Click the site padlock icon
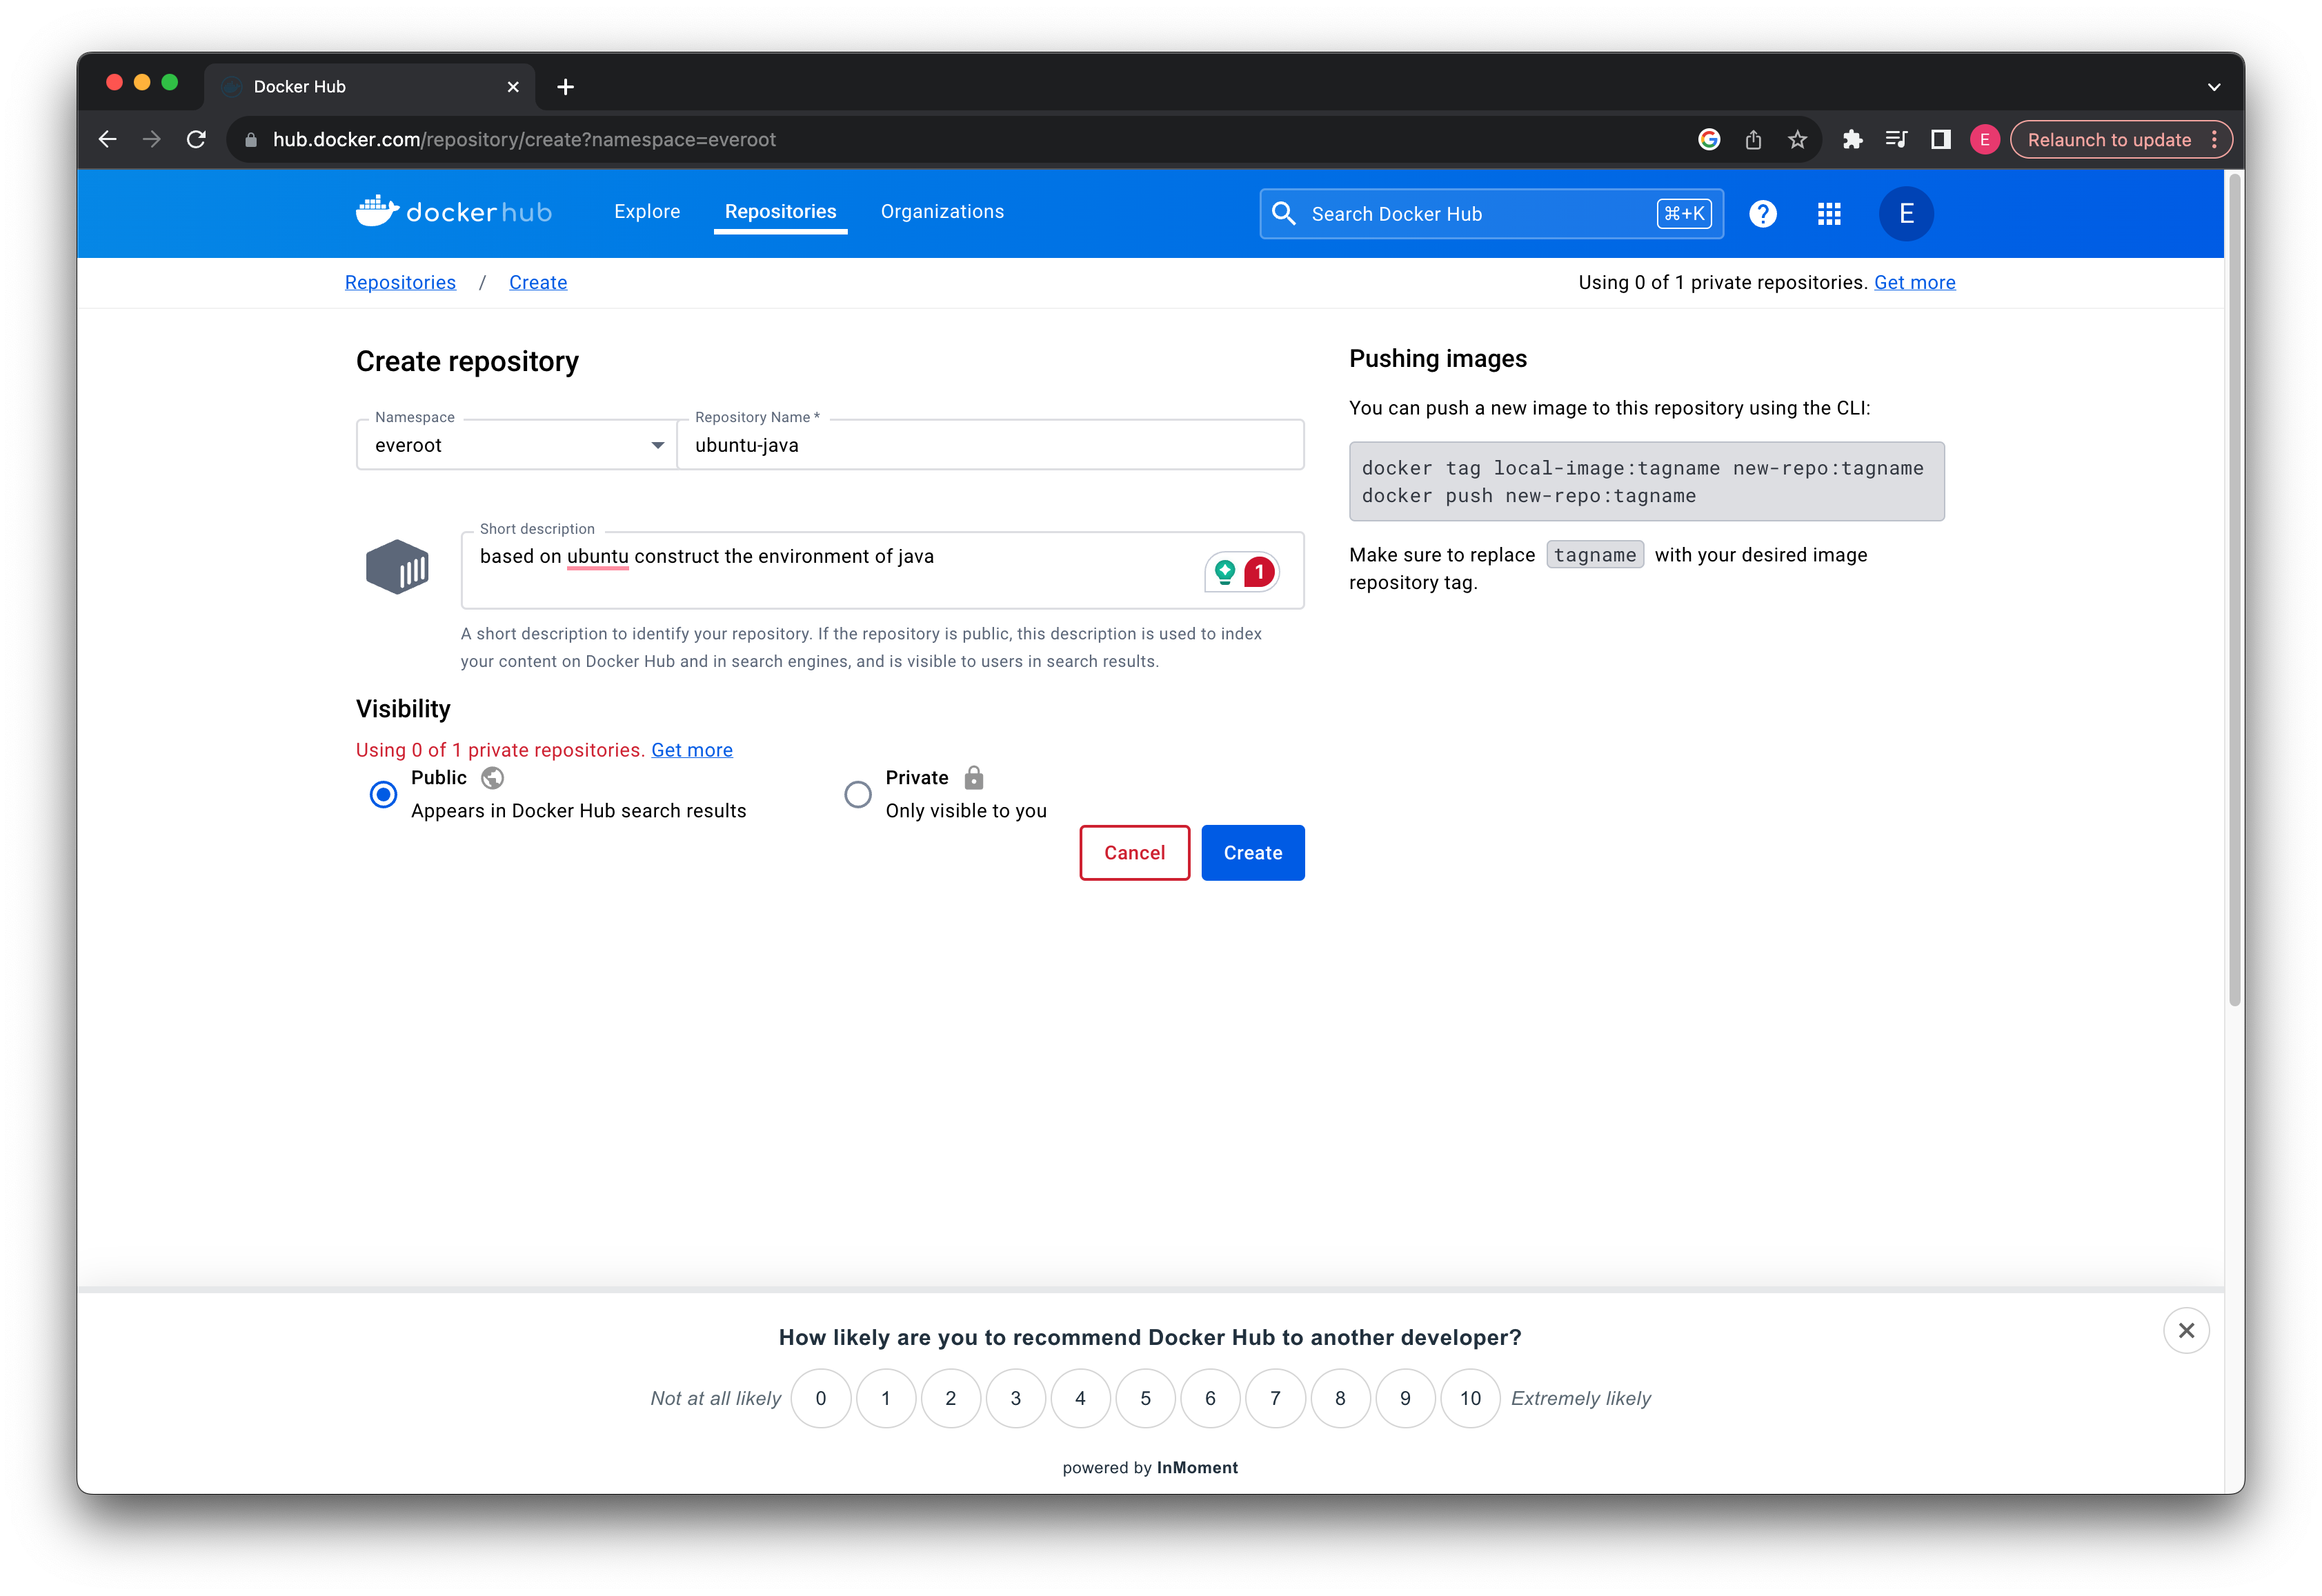Image resolution: width=2322 pixels, height=1596 pixels. click(251, 139)
